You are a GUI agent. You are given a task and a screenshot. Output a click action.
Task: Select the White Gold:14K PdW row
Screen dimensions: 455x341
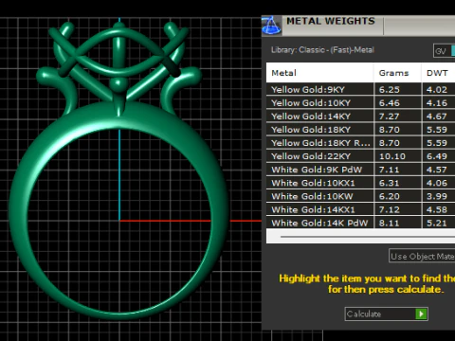[360, 223]
